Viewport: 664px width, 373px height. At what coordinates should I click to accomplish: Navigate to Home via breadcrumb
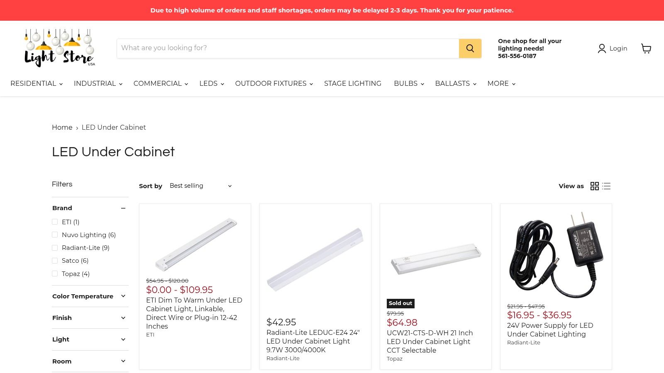click(62, 127)
